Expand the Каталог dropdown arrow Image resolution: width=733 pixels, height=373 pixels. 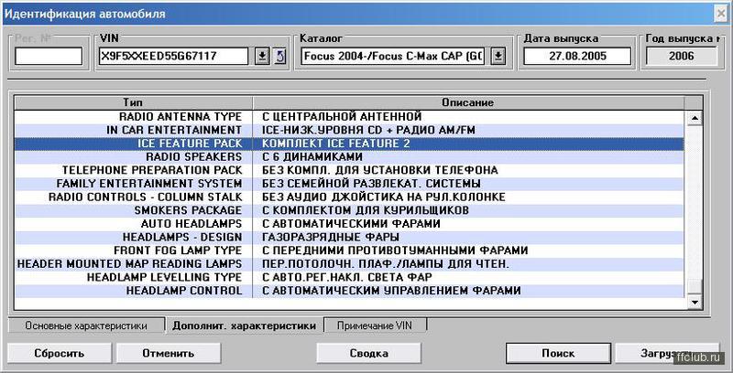[x=498, y=57]
